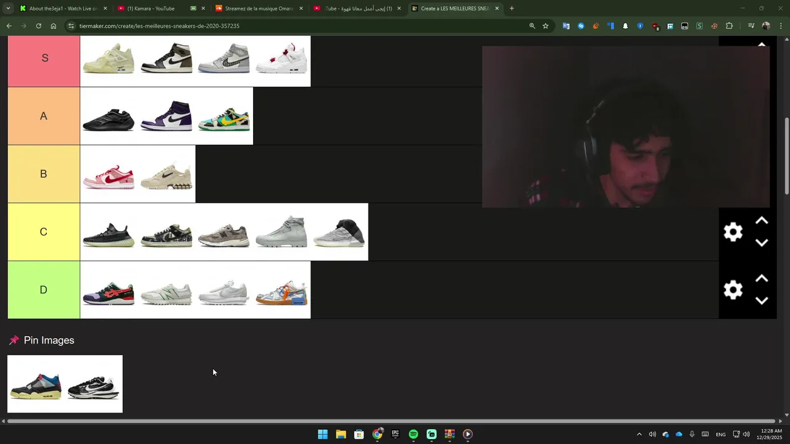Switch to the Arabic-titled YouTube tab

pyautogui.click(x=357, y=9)
